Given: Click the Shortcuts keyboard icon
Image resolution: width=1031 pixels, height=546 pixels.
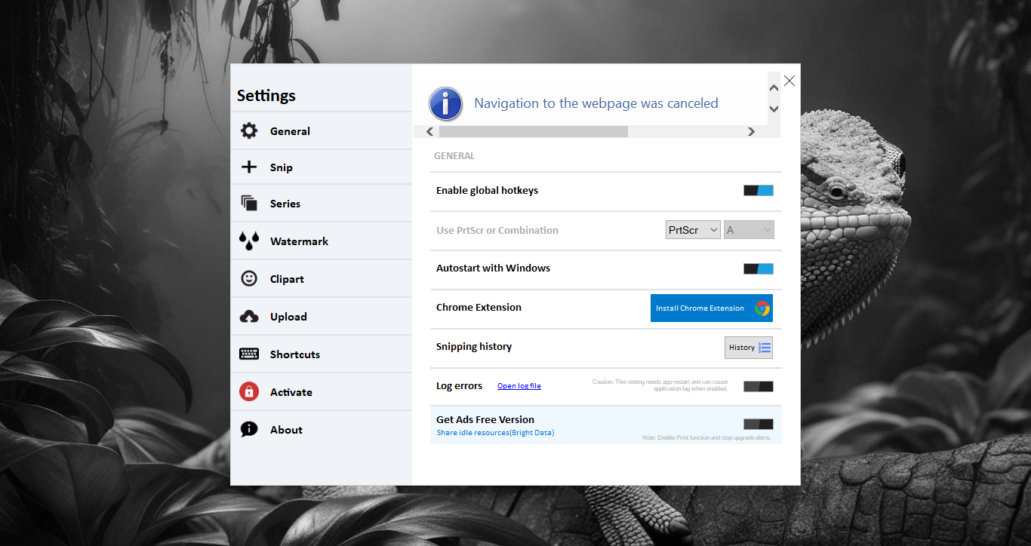Looking at the screenshot, I should coord(249,354).
